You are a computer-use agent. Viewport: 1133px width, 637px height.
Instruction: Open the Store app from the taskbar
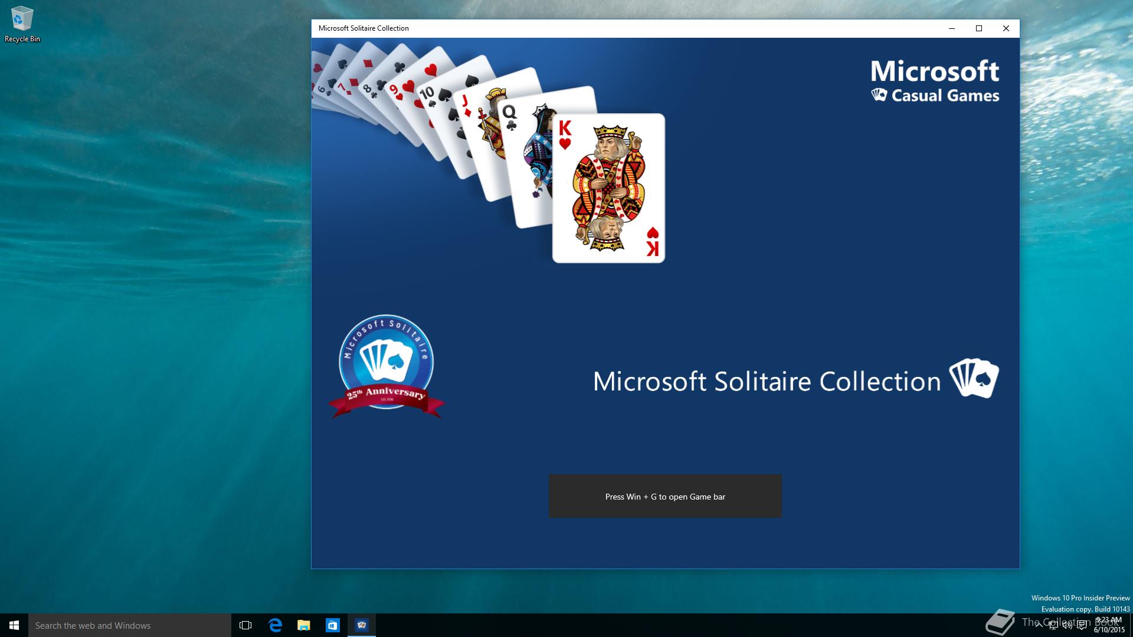(x=333, y=625)
